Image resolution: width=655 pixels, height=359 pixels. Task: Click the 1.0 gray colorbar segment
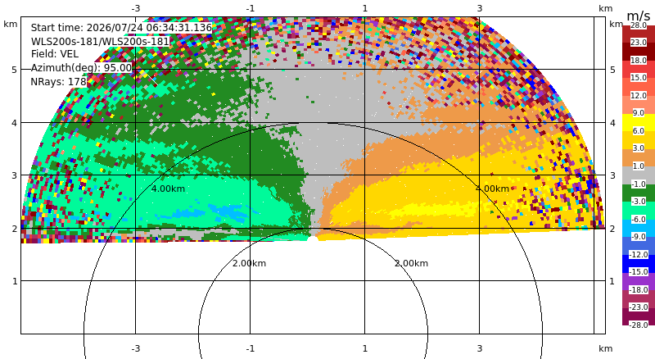639,175
